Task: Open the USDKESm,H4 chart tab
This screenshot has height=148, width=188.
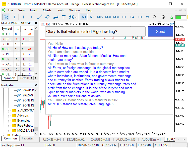Action: (52, 140)
